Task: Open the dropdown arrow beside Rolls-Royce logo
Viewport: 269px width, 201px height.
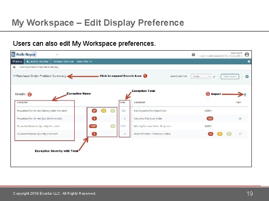Action: (x=57, y=55)
